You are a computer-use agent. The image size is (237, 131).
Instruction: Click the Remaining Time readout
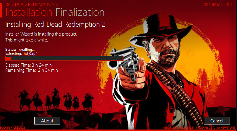32,70
